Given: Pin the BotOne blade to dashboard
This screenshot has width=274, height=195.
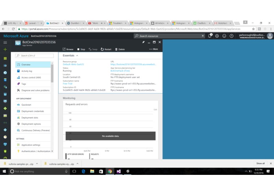Looking at the screenshot, I should [143, 42].
